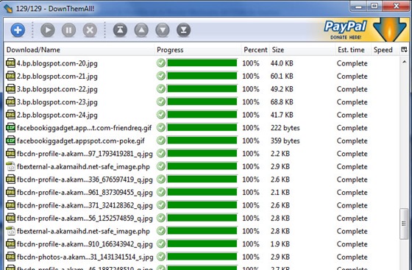Sort by Percent column header
Screen dimensions: 412x270
click(x=255, y=49)
